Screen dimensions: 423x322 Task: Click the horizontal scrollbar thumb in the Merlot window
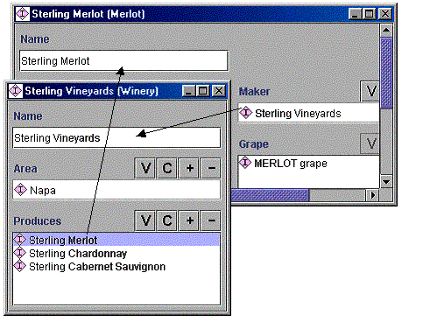pos(270,195)
